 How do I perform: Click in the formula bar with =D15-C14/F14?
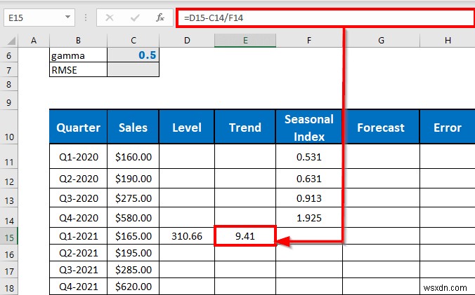(x=325, y=18)
